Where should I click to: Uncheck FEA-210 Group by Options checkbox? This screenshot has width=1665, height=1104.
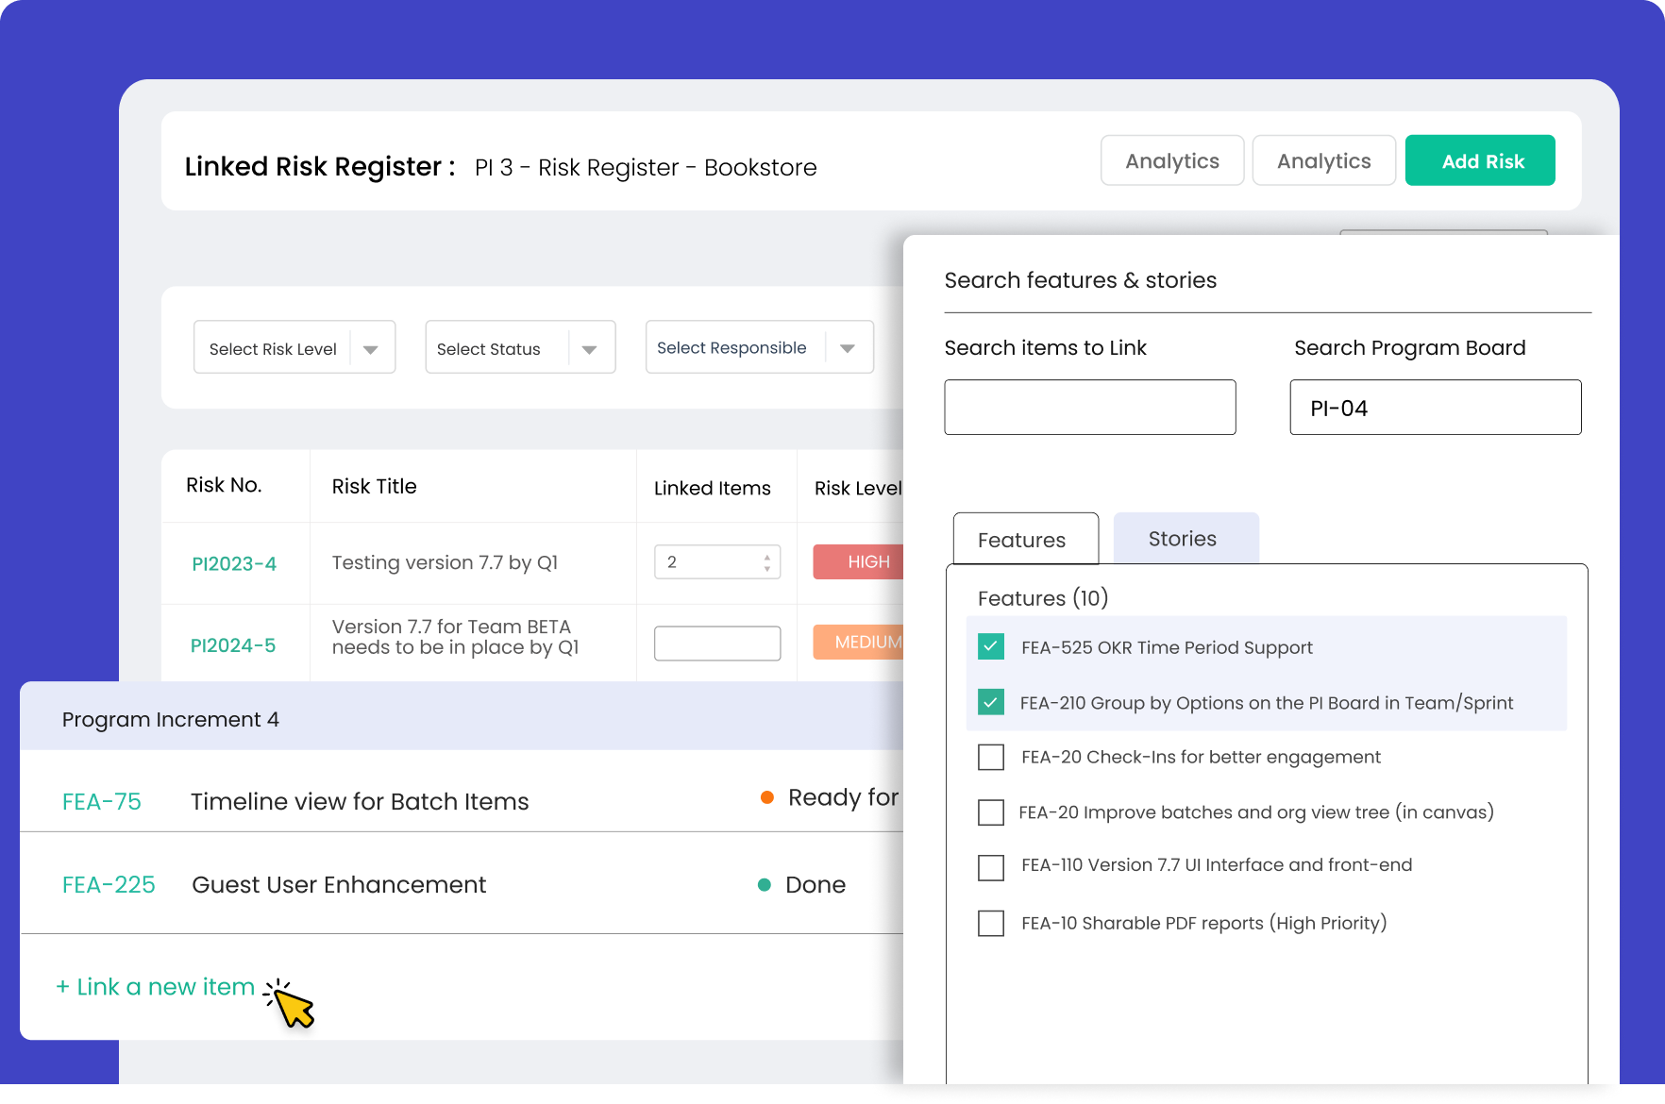pos(990,702)
